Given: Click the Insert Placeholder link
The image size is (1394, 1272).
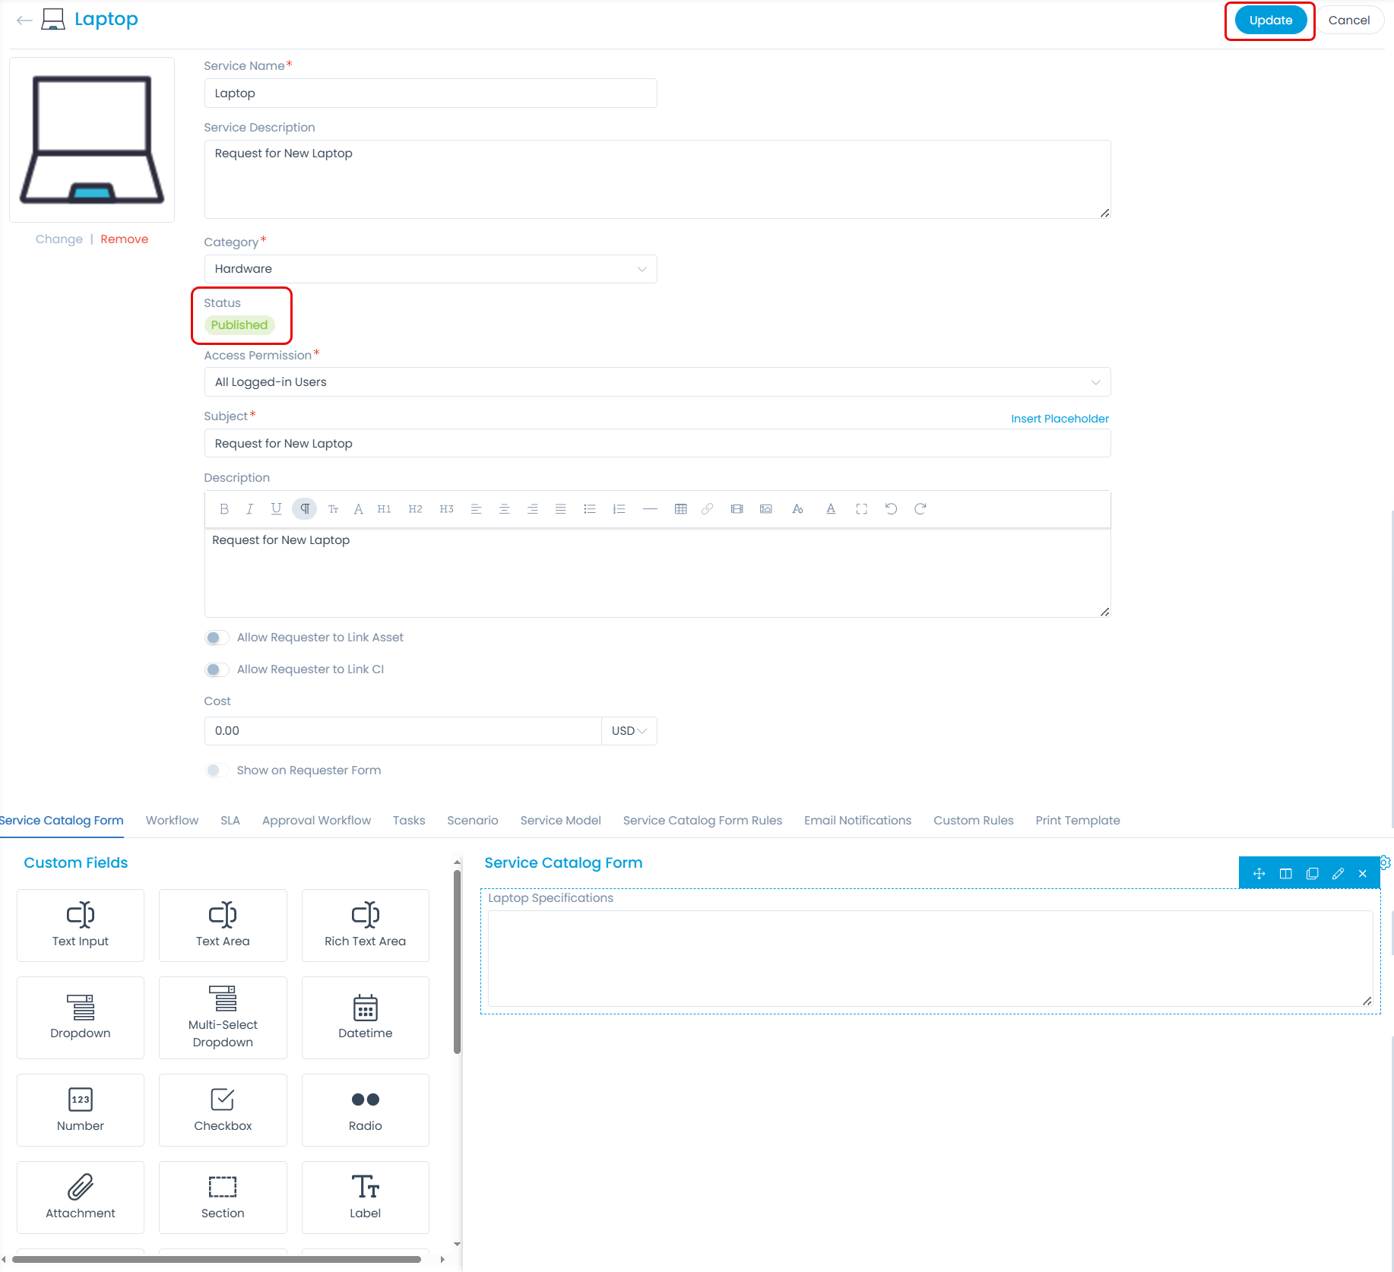Looking at the screenshot, I should [1060, 418].
